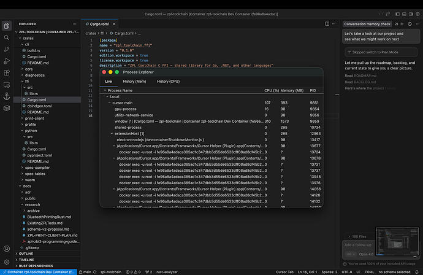Open the Opus 4.6 model picker
Viewport: 423px width, 275px height.
click(x=366, y=254)
